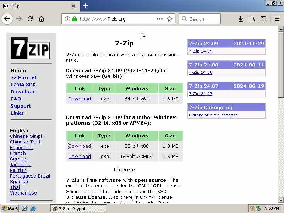Switch language to Esperanto

22,148
